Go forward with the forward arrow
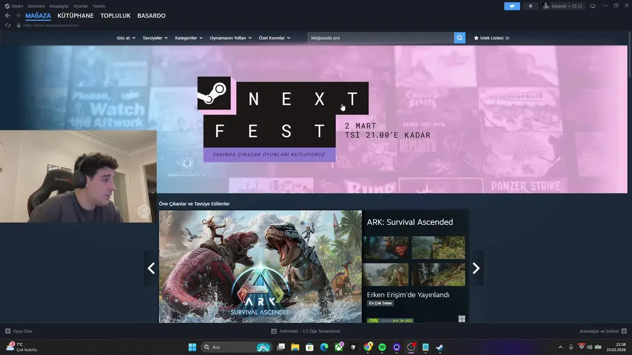Viewport: 632px width, 355px height. [18, 16]
